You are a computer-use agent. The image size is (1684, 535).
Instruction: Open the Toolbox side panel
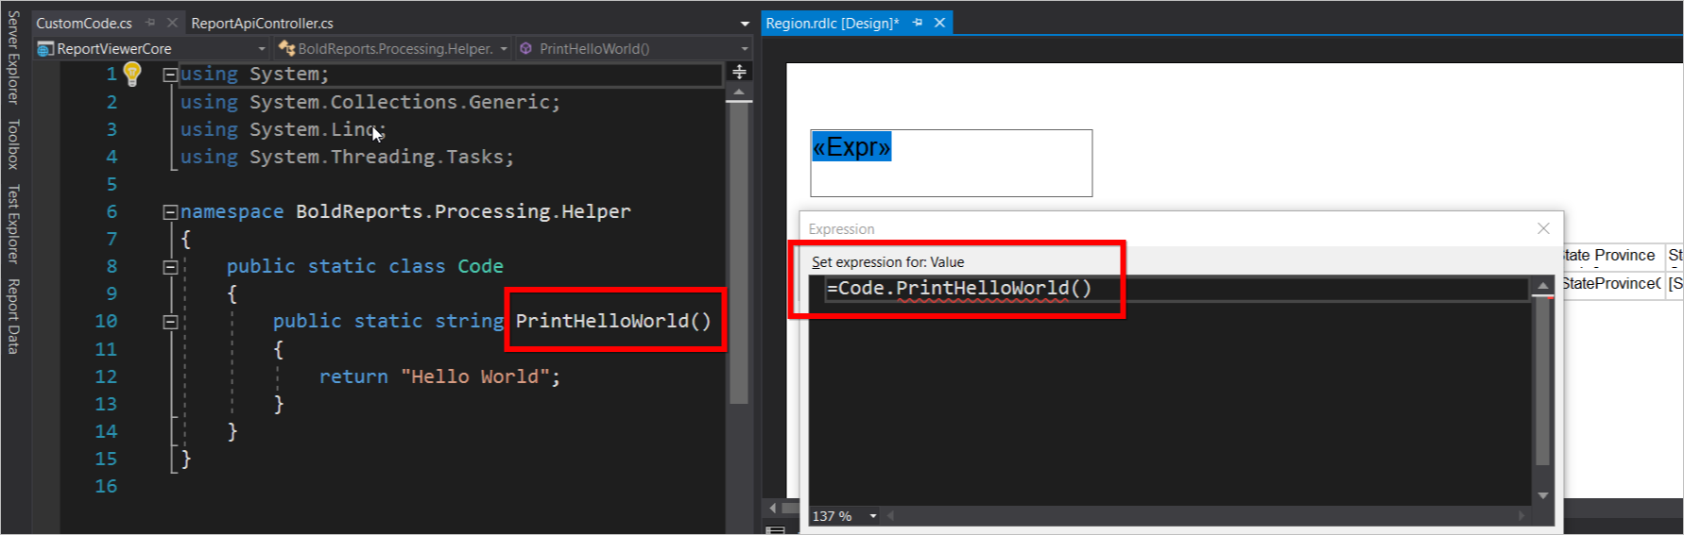click(13, 144)
